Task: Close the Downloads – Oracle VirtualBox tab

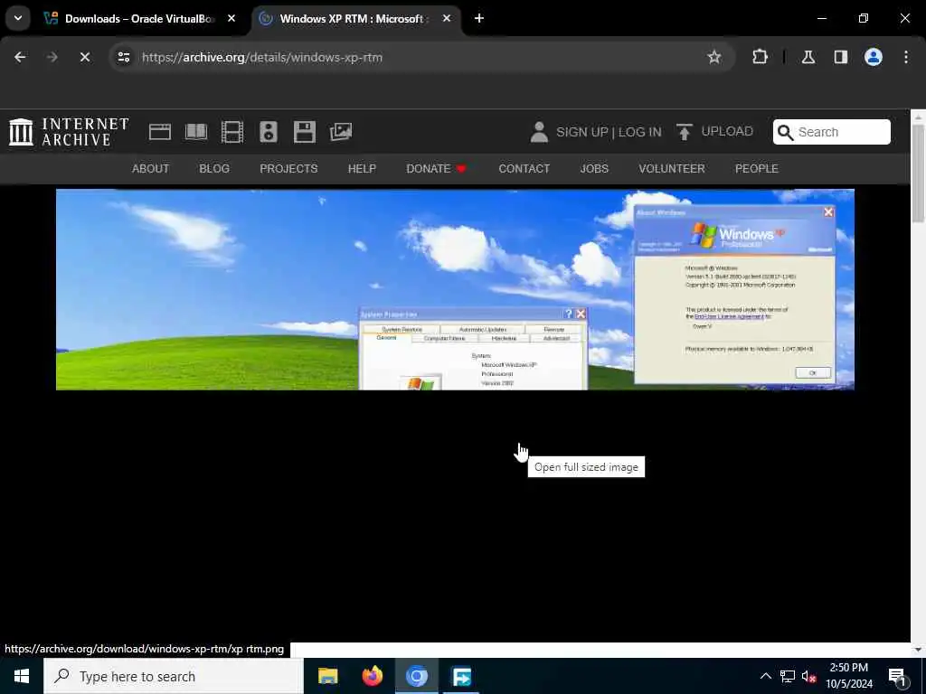Action: coord(231,18)
